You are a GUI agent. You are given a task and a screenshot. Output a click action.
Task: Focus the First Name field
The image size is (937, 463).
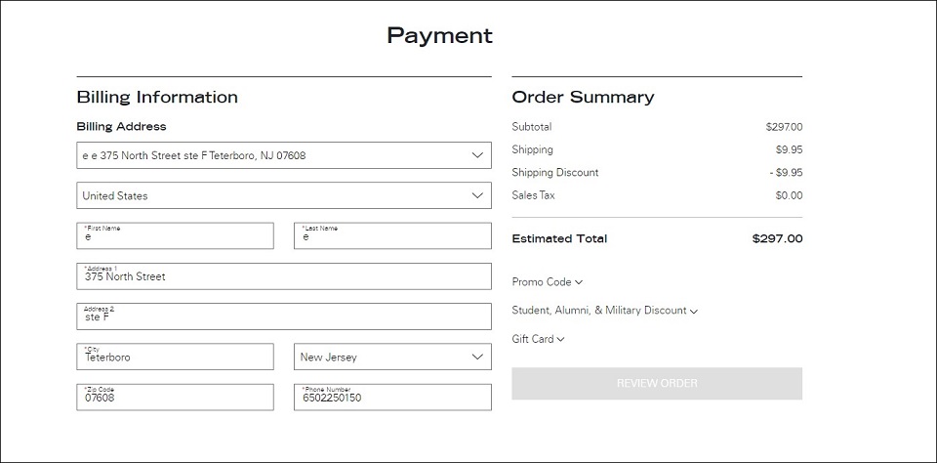[x=175, y=235]
